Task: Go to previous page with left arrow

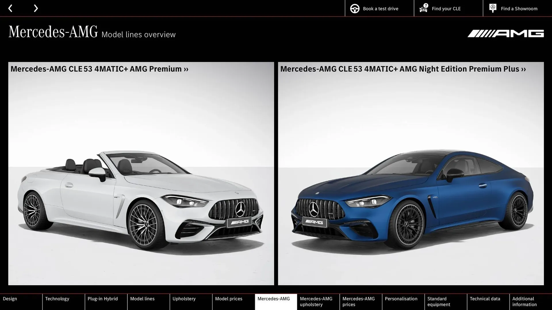Action: pos(10,8)
